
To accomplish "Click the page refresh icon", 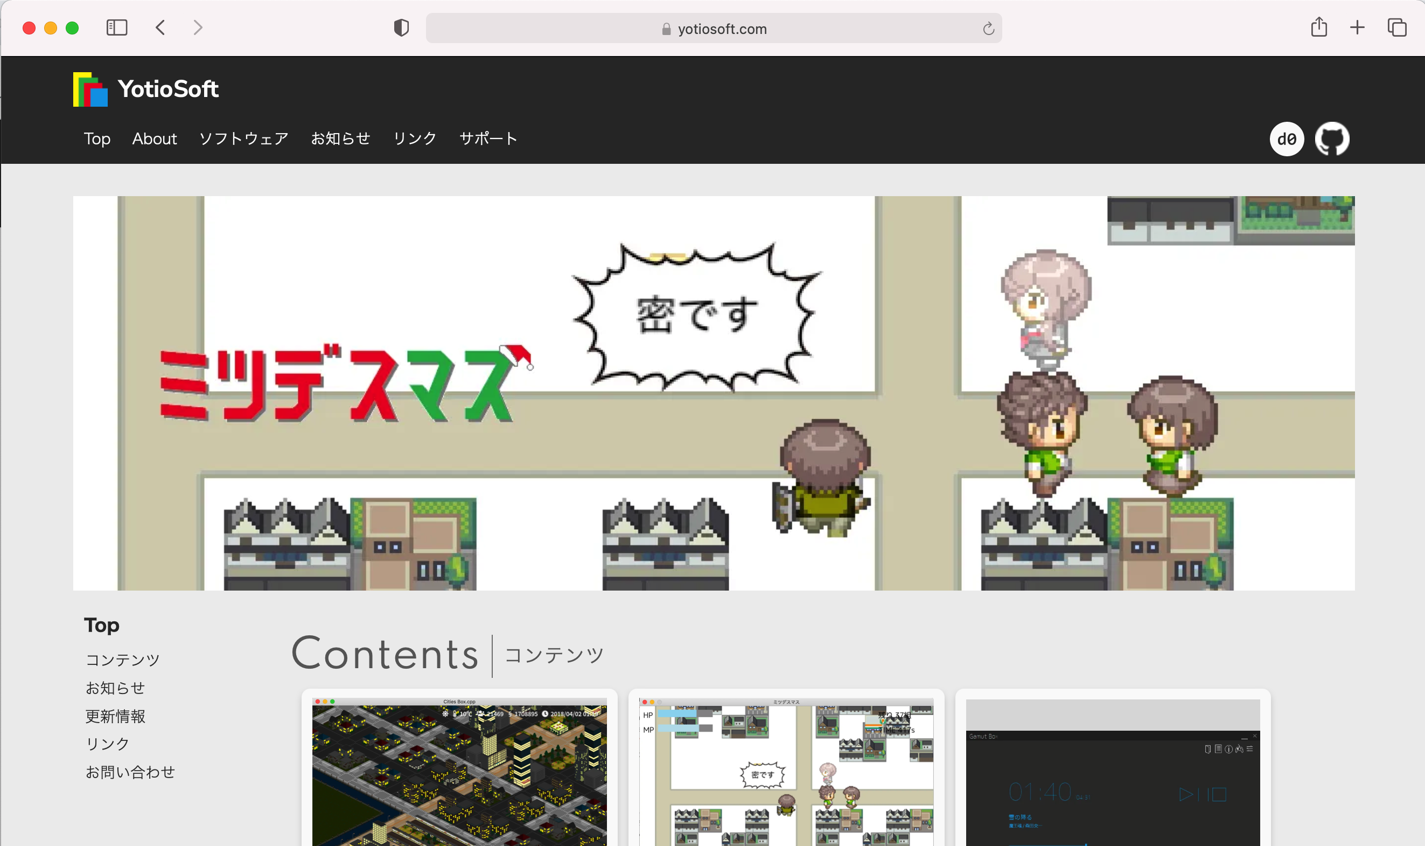I will click(x=989, y=28).
